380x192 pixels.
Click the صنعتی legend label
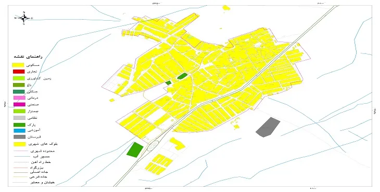[33, 105]
